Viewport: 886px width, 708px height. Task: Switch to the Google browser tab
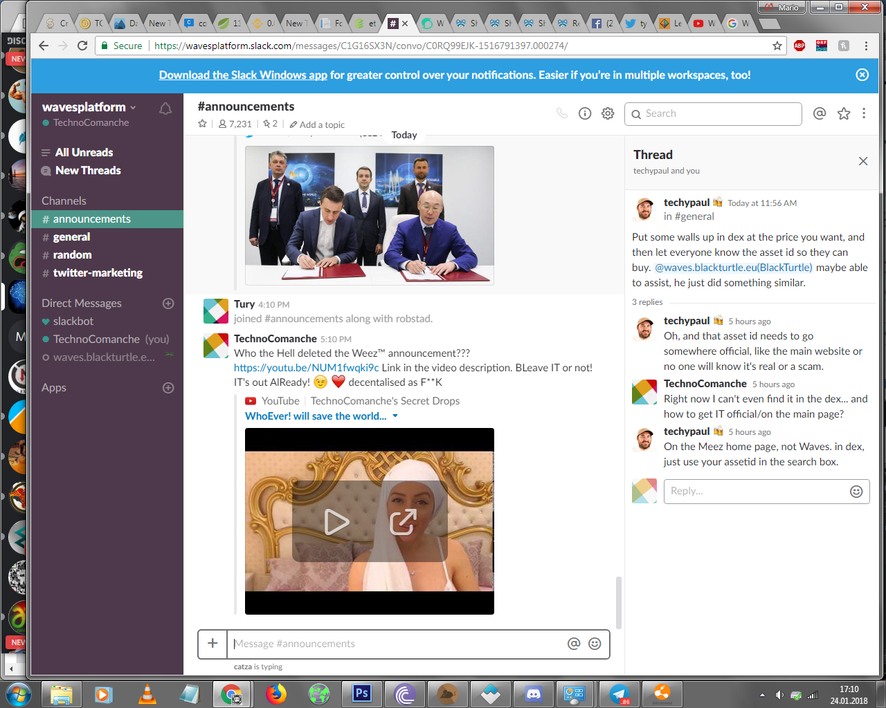[739, 24]
